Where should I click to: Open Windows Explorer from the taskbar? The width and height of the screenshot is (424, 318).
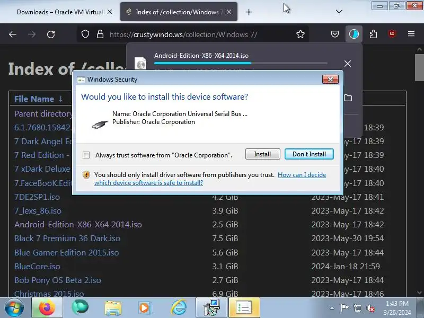coord(113,308)
